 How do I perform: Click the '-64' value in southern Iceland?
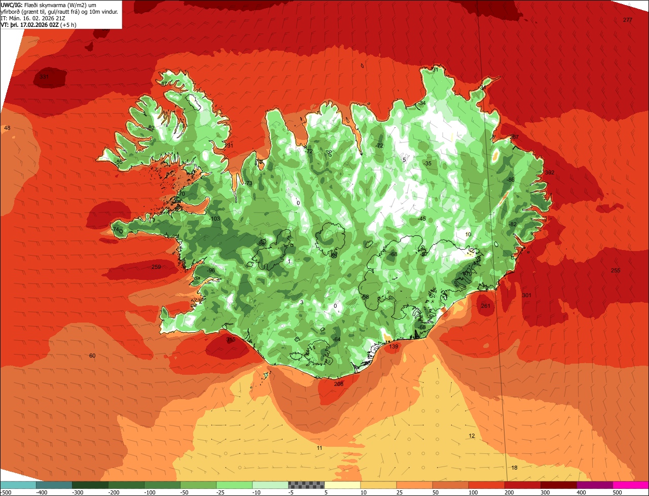tap(337, 339)
